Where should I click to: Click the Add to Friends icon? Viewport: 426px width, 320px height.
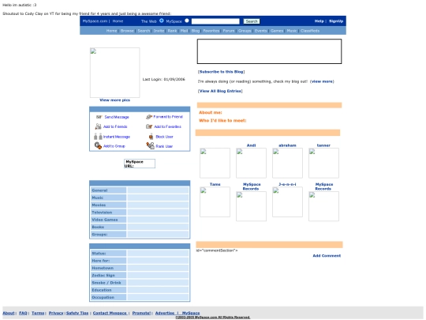[x=98, y=126]
